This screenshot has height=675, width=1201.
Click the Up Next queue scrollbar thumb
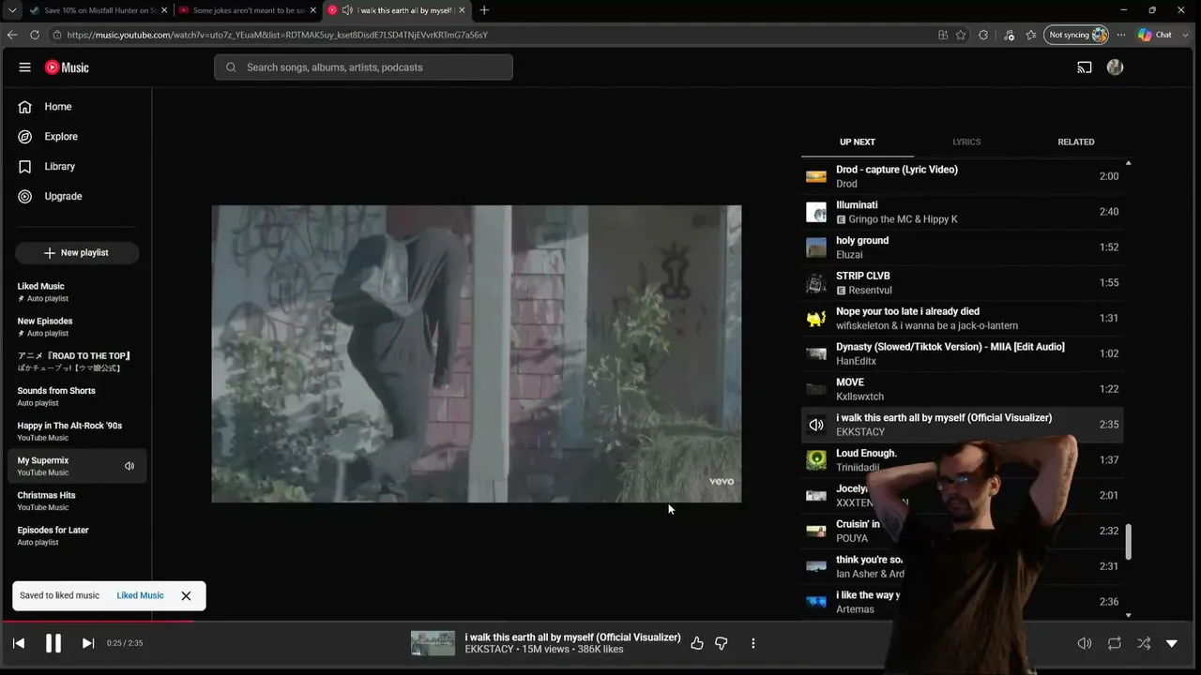tap(1128, 542)
